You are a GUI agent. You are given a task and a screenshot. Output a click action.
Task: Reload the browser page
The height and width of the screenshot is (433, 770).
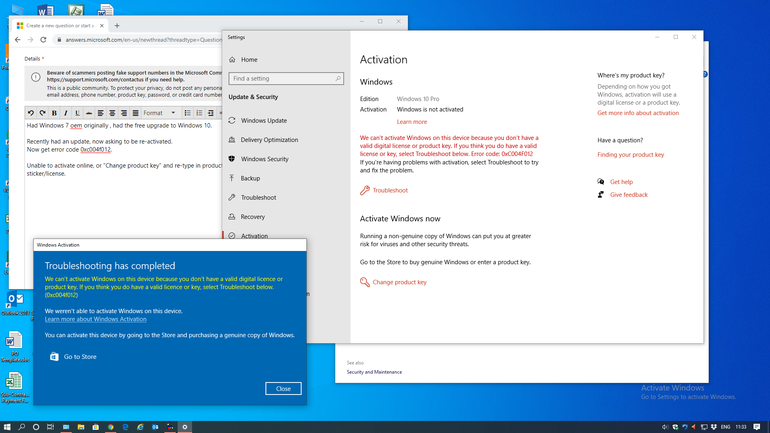pos(43,40)
